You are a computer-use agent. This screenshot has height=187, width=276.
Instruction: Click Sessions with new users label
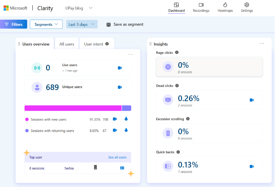point(49,120)
